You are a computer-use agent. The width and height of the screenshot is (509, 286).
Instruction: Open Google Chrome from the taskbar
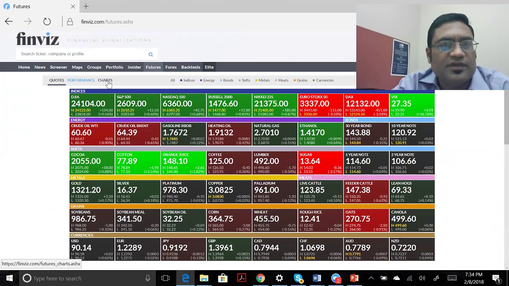[x=260, y=278]
